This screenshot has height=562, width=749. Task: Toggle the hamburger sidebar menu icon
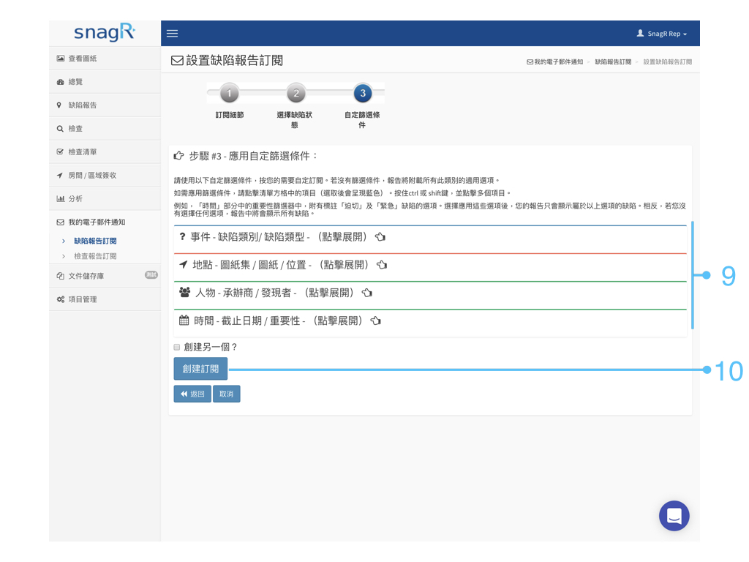point(172,34)
